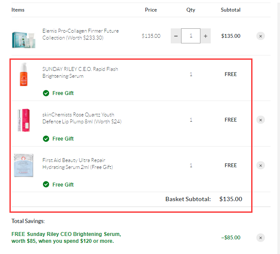
Task: Click the First Aid Beauty sachet thumbnail
Action: [24, 165]
